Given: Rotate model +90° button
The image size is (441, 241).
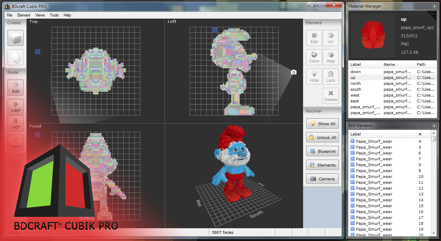Looking at the screenshot, I should tap(16, 107).
